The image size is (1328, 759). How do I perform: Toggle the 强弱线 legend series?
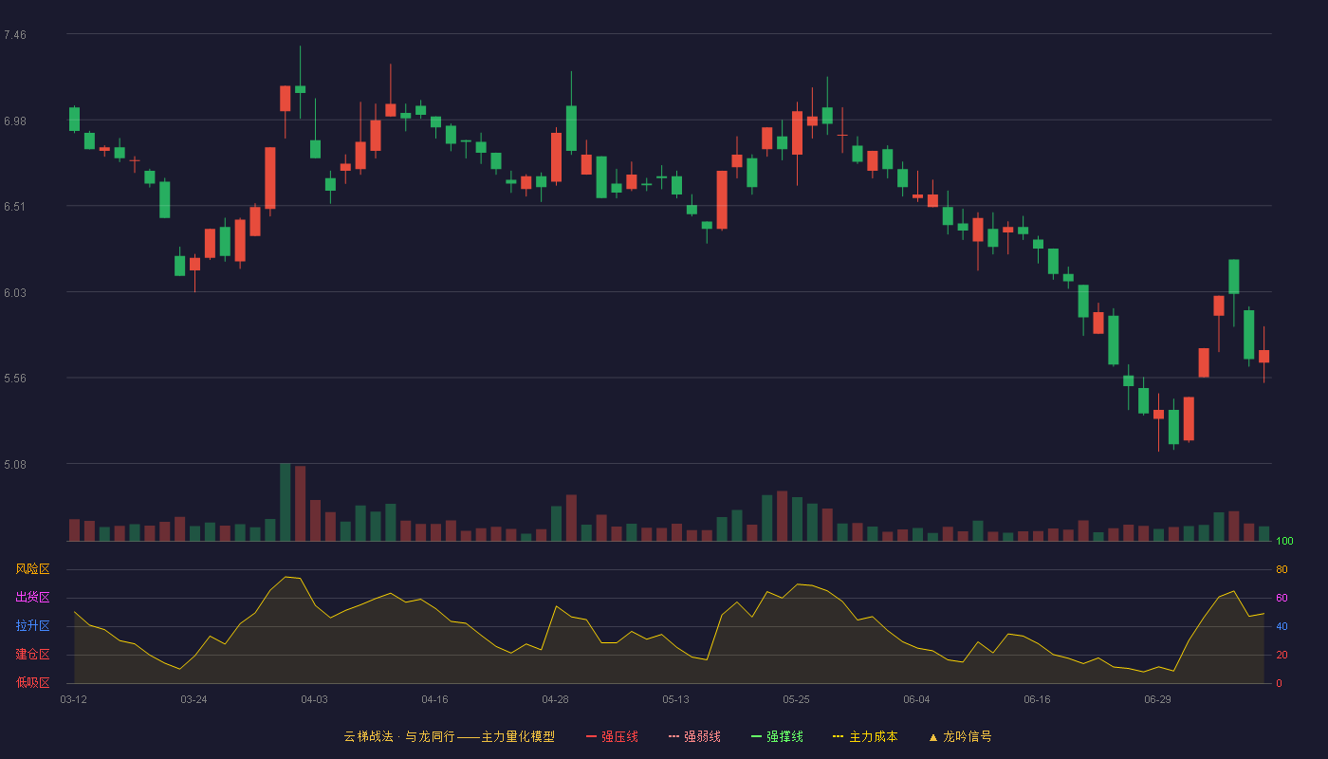click(x=694, y=736)
